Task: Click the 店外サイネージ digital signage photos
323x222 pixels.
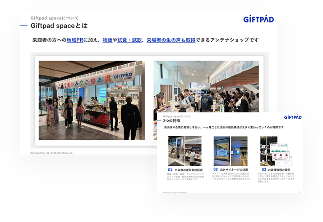Action: pyautogui.click(x=231, y=151)
